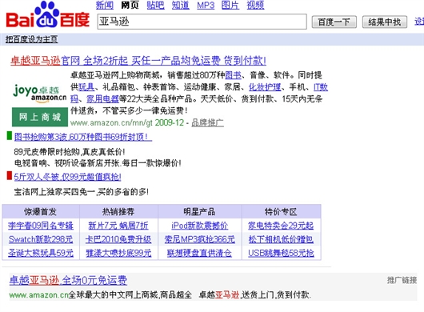Open 5斤双人冬被 仅99元超值疯抢 link
424x312 pixels.
pyautogui.click(x=68, y=177)
